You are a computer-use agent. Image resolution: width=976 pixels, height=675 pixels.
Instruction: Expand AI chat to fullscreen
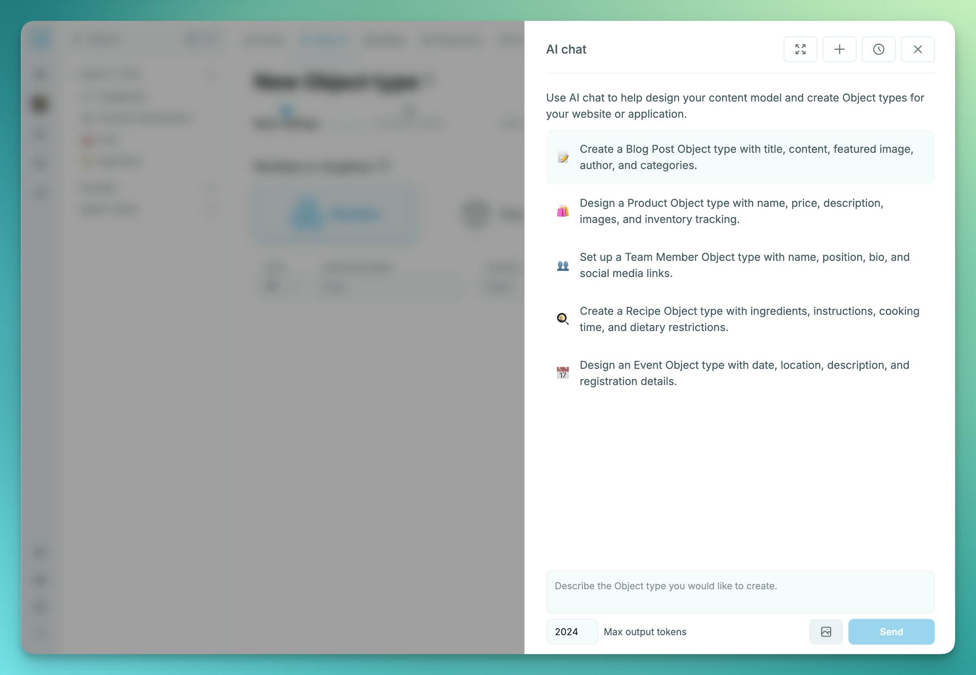pyautogui.click(x=800, y=49)
